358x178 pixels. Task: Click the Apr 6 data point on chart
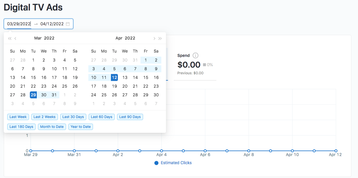[x=205, y=151]
